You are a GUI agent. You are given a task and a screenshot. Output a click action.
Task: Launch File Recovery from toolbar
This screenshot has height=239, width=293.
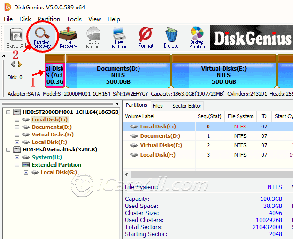pyautogui.click(x=68, y=38)
